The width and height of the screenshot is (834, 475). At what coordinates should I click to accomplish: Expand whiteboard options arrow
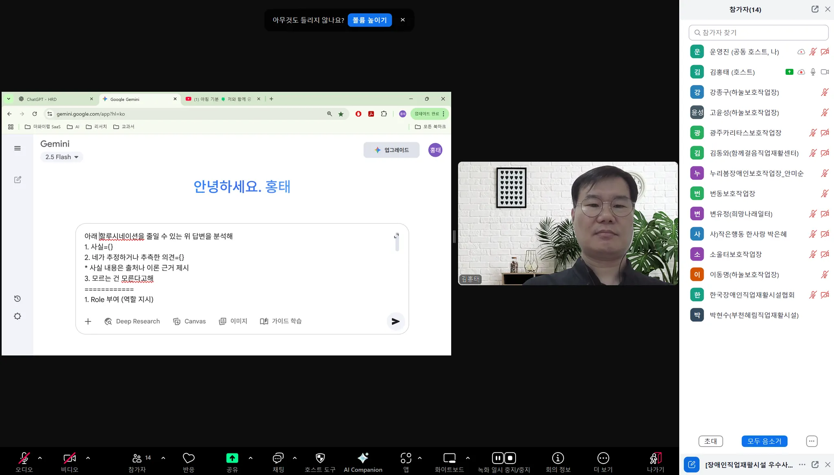468,458
